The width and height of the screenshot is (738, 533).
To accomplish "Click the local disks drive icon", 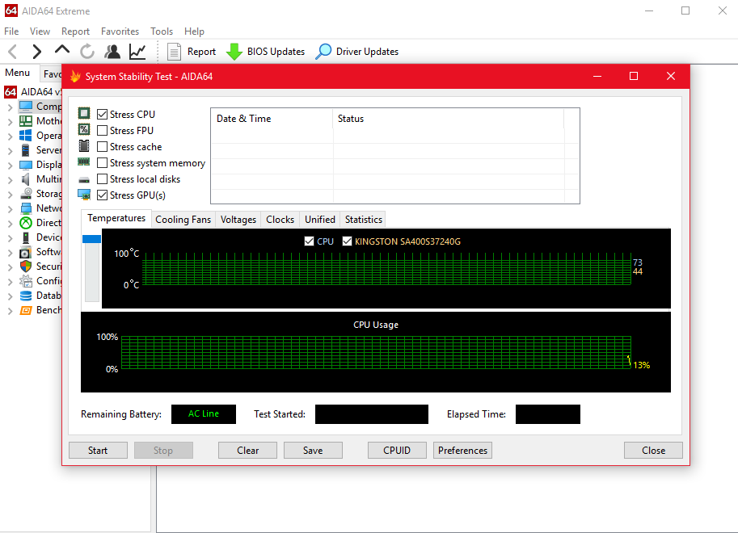I will [84, 180].
